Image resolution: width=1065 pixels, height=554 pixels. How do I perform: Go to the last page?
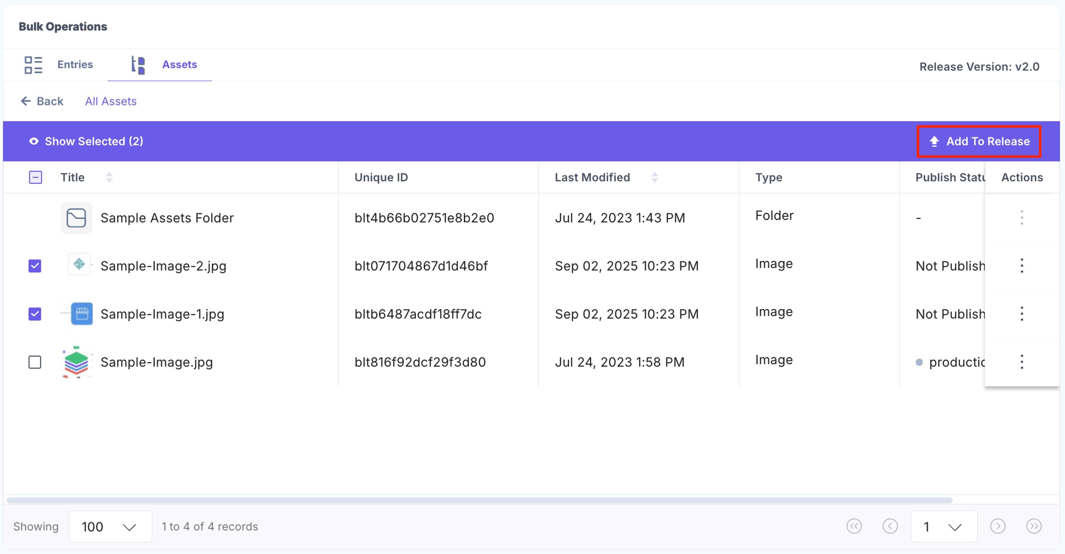(x=1034, y=526)
